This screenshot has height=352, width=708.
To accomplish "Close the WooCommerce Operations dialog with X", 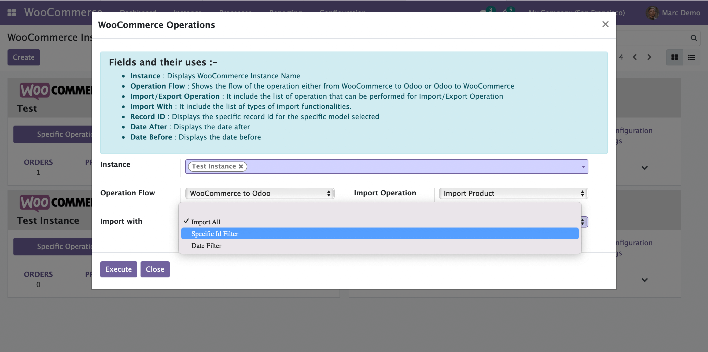I will [x=605, y=24].
